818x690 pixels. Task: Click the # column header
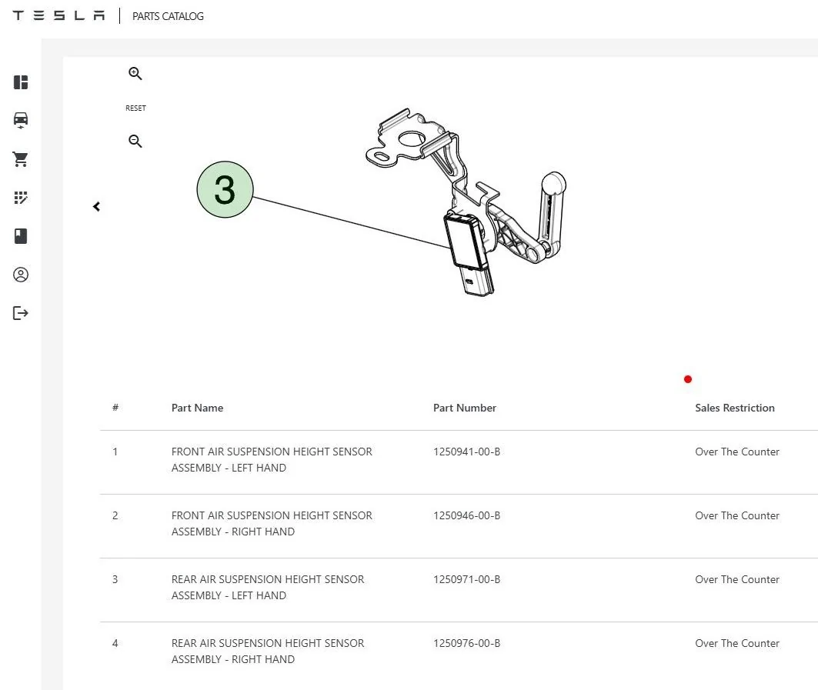(115, 408)
